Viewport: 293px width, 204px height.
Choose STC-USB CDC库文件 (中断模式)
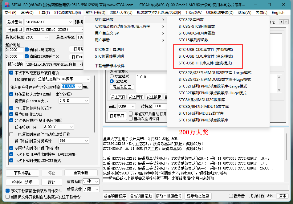coord(218,50)
